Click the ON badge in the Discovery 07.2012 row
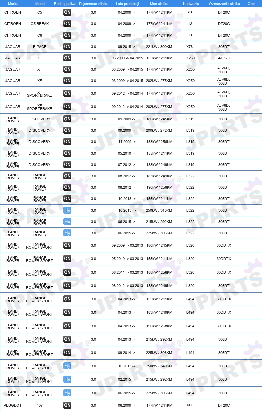The height and width of the screenshot is (411, 262). [67, 165]
